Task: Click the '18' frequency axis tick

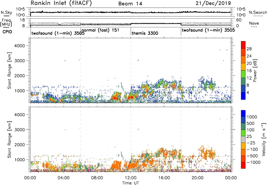Action: (22, 20)
